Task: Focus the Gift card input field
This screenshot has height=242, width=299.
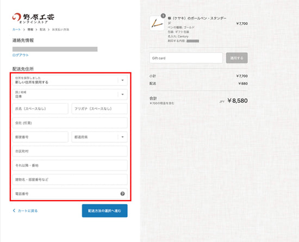Action: [186, 58]
